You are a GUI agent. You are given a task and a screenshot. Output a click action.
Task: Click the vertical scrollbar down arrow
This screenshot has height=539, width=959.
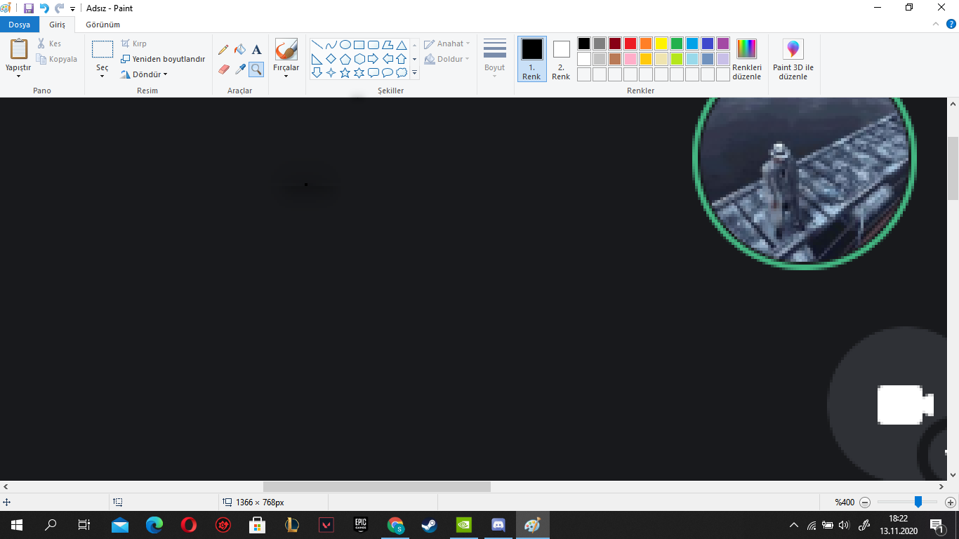pos(953,475)
